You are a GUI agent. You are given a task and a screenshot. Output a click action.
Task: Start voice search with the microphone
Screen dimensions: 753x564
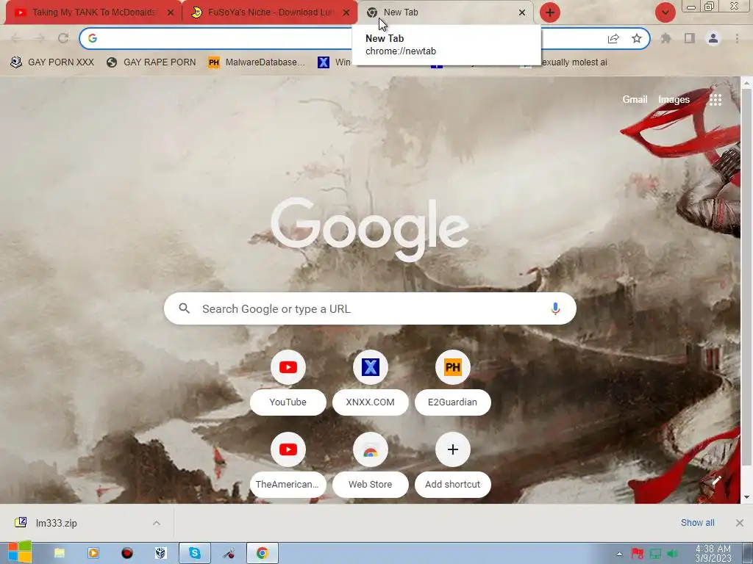point(555,309)
